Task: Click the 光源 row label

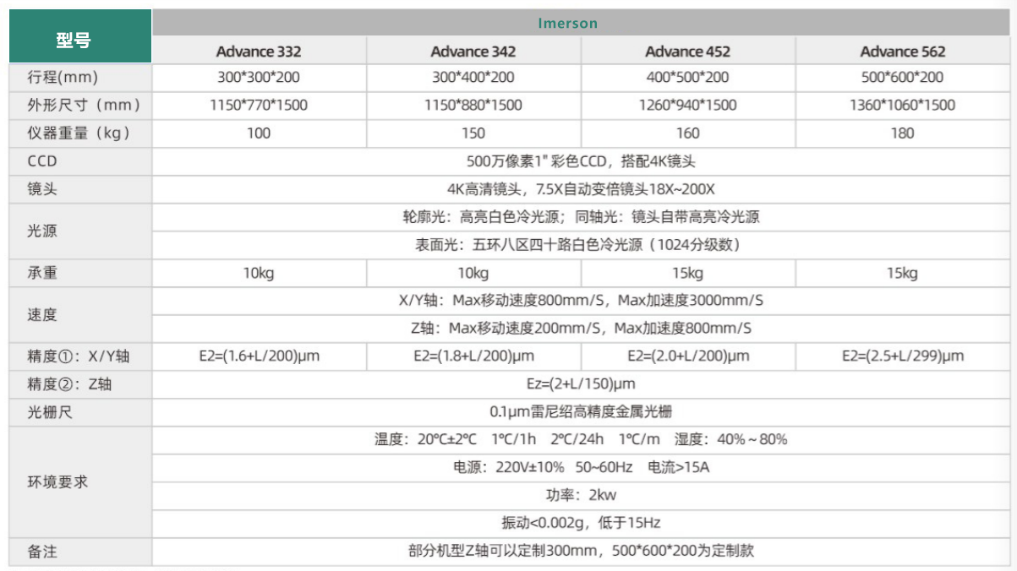Action: [42, 231]
